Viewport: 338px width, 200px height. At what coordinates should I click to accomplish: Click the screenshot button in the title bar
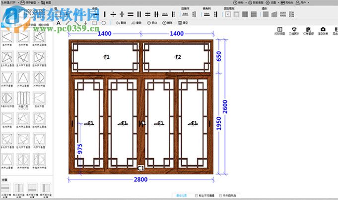point(46,2)
